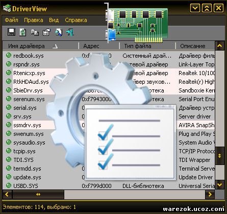227x214 pixels.
Task: Click green icon beside termdd.sys
Action: pos(9,168)
